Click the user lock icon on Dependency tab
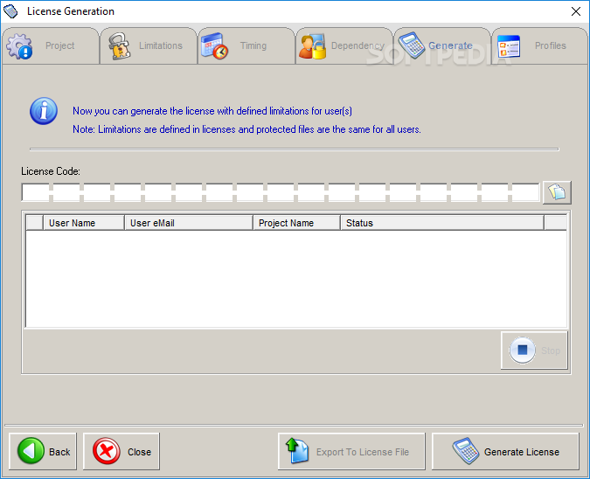Screen dimensions: 590x479 pyautogui.click(x=312, y=46)
